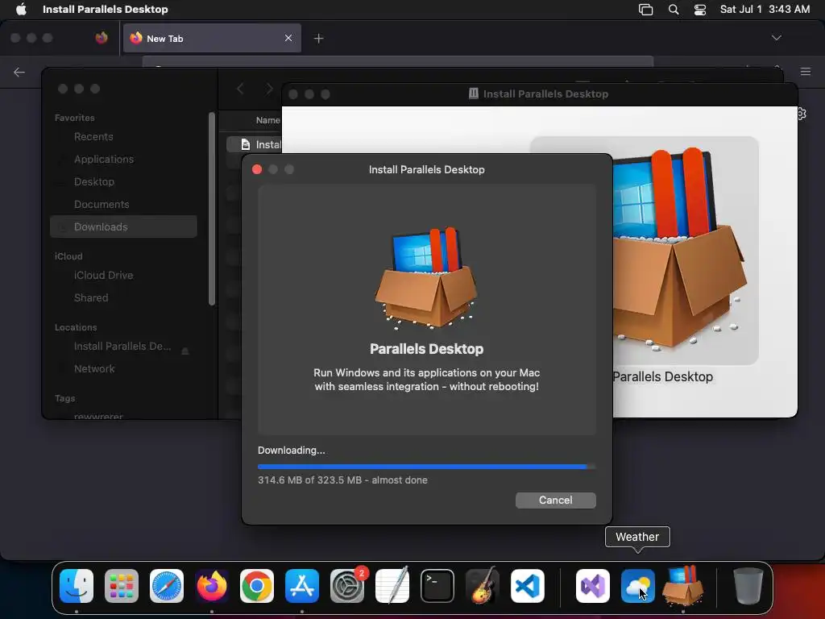Image resolution: width=825 pixels, height=619 pixels.
Task: Open Control Center in the menu bar
Action: point(700,10)
